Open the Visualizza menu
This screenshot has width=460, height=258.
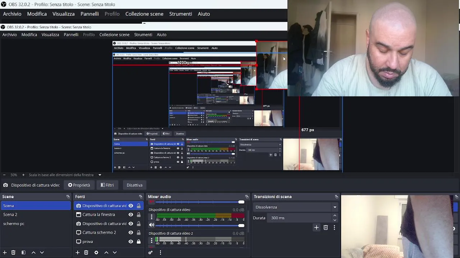tap(64, 14)
